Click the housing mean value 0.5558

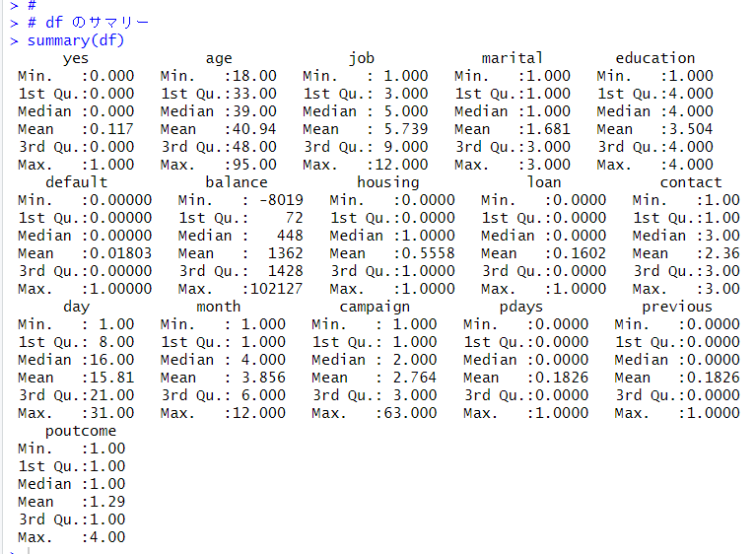tap(429, 253)
